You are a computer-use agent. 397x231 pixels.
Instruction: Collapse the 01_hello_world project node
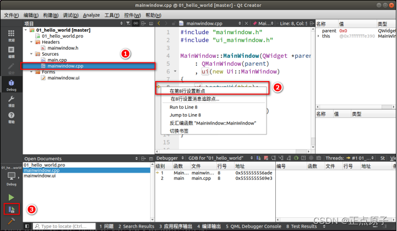pos(26,30)
